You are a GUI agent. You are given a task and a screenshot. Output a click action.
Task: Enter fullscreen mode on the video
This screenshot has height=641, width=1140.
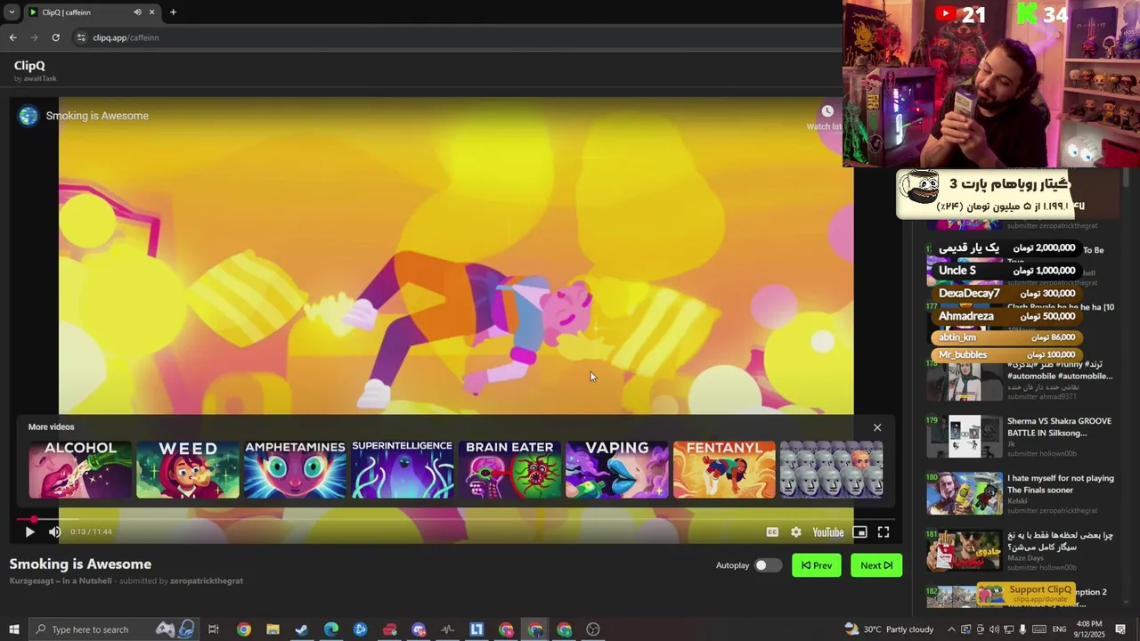click(883, 532)
